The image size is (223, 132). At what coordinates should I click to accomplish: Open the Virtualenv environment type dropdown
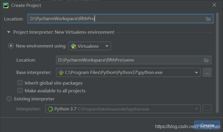pos(89,46)
